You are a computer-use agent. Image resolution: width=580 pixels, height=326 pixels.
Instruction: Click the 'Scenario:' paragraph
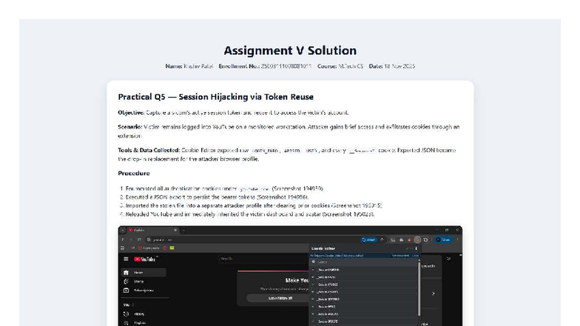pos(289,132)
